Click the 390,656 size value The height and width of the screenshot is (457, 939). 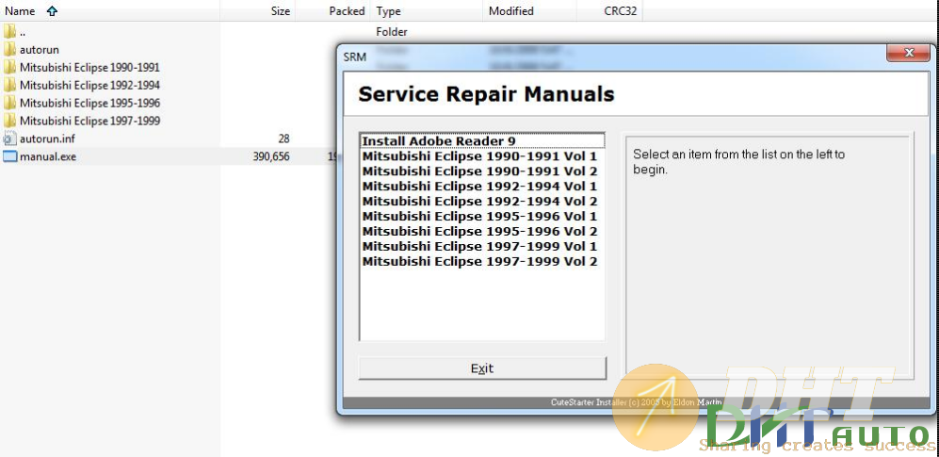(271, 157)
